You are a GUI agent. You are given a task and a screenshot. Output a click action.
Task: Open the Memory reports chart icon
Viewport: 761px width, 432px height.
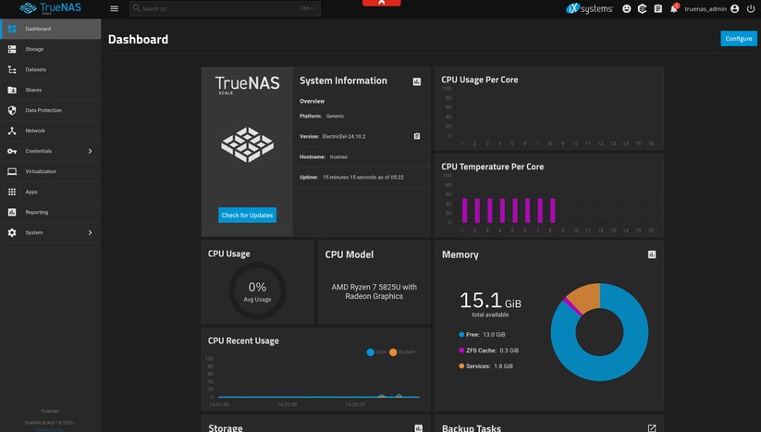tap(652, 254)
